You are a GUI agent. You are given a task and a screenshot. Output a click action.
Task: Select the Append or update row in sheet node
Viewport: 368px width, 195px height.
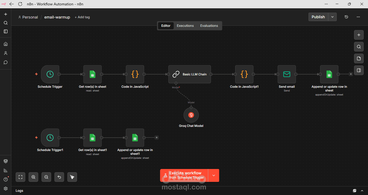point(329,74)
